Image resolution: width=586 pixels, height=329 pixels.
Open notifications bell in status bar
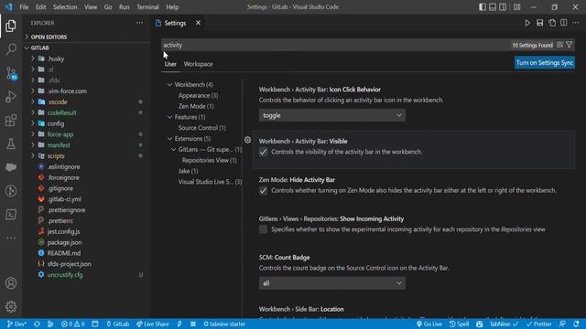click(x=576, y=324)
